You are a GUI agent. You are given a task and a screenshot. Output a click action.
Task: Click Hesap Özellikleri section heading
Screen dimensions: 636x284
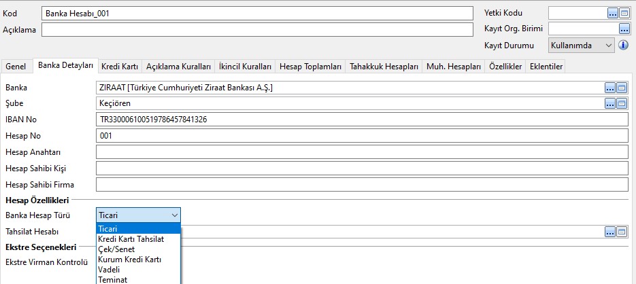coord(37,200)
